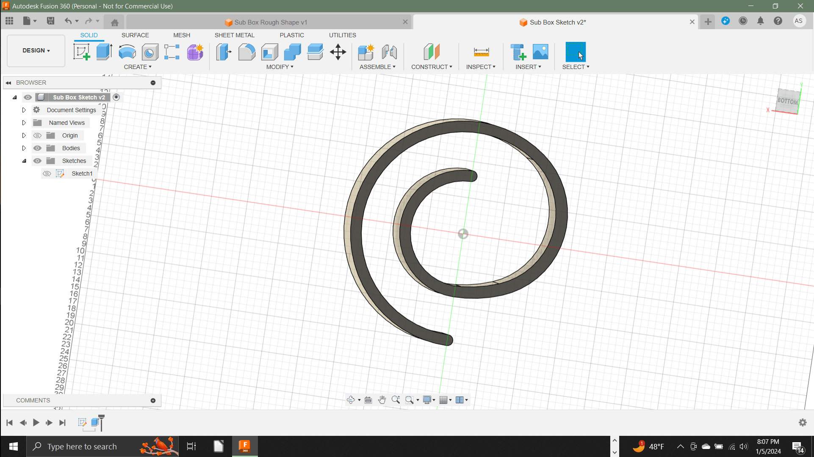
Task: Open the SELECT dropdown menu
Action: 576,67
